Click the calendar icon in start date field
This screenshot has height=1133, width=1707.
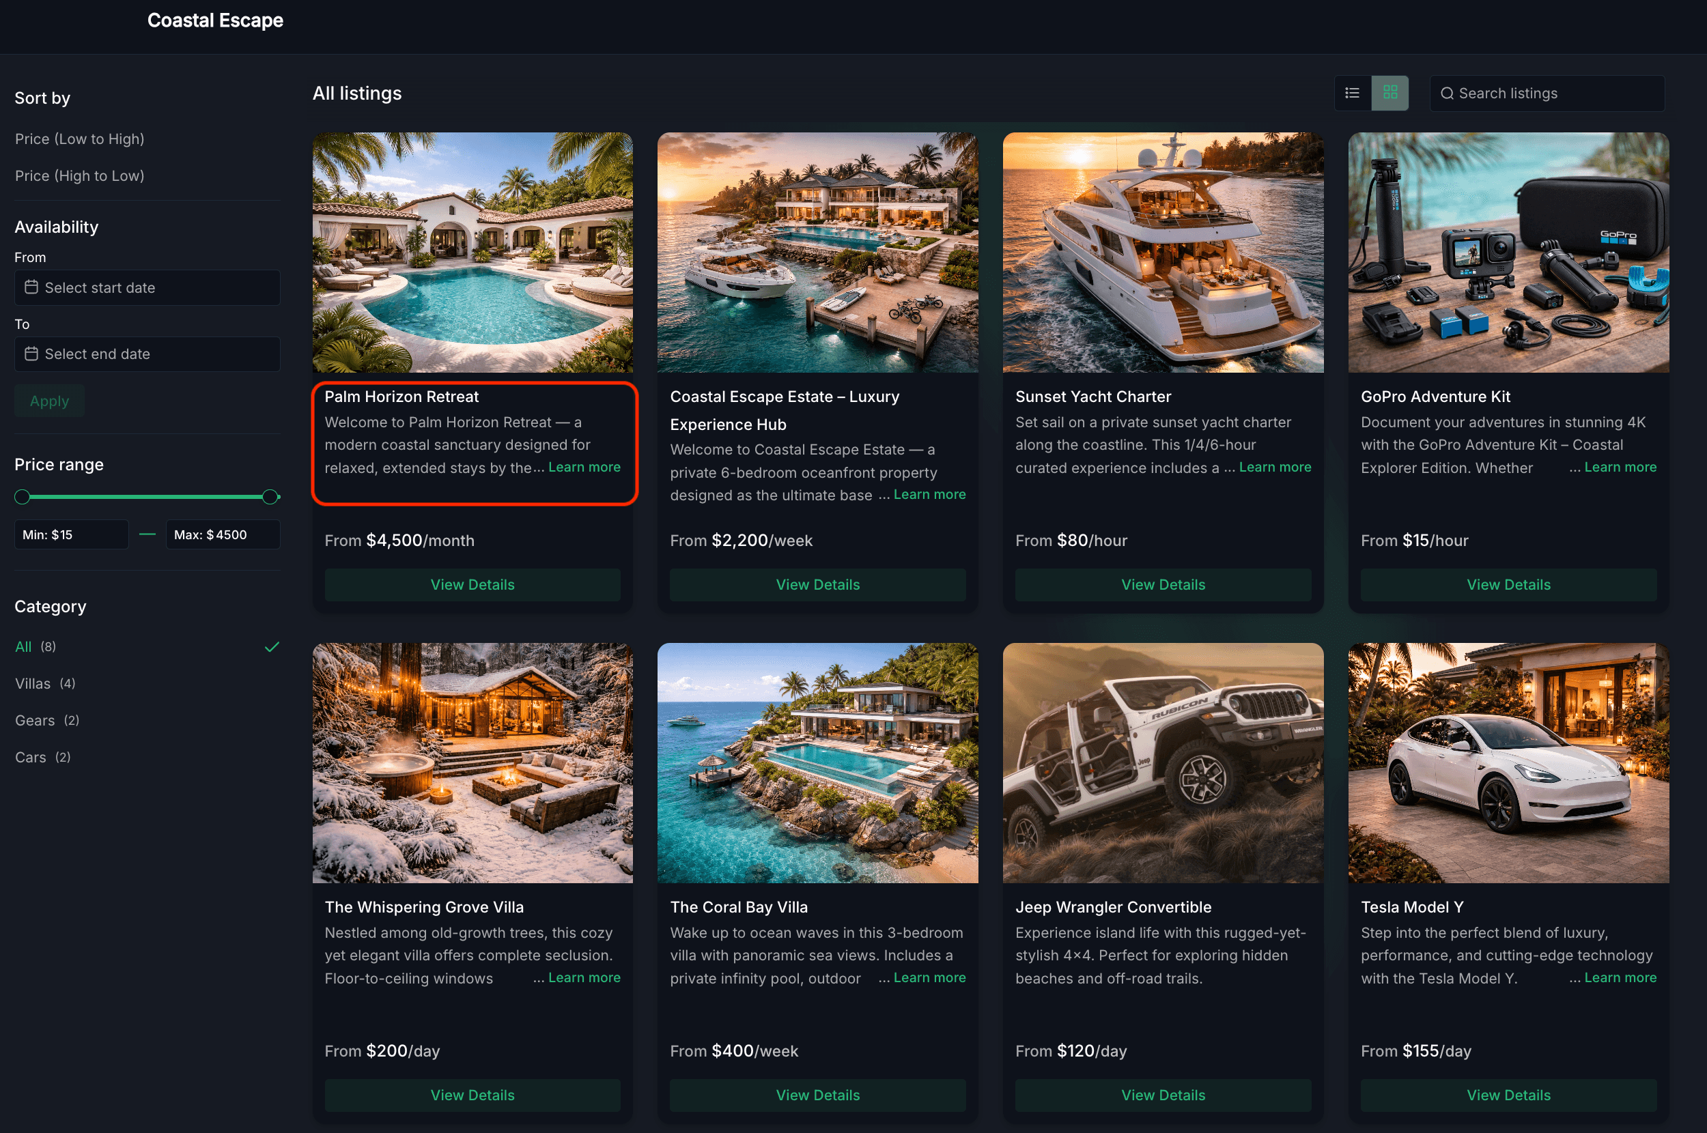31,287
